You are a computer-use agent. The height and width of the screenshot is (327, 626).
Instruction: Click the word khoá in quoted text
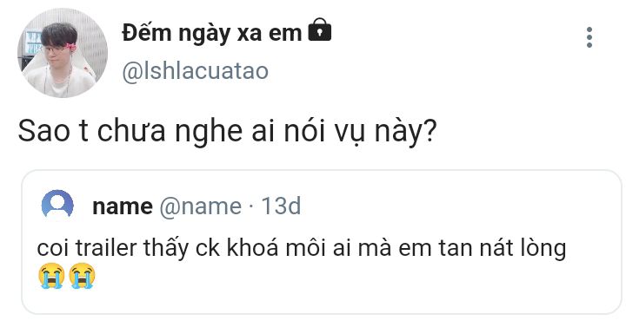coord(252,247)
